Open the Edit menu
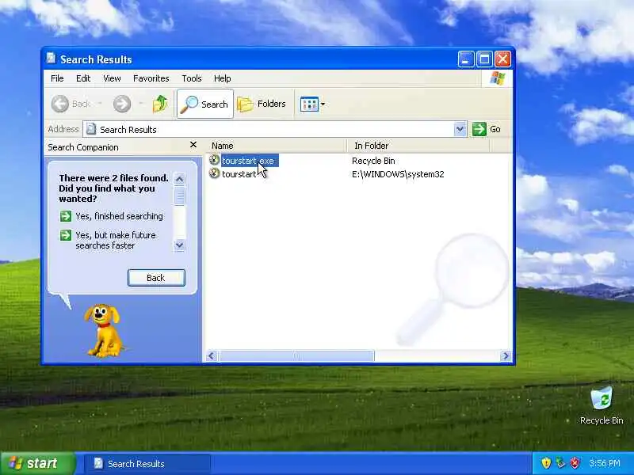The height and width of the screenshot is (475, 634). pyautogui.click(x=83, y=78)
